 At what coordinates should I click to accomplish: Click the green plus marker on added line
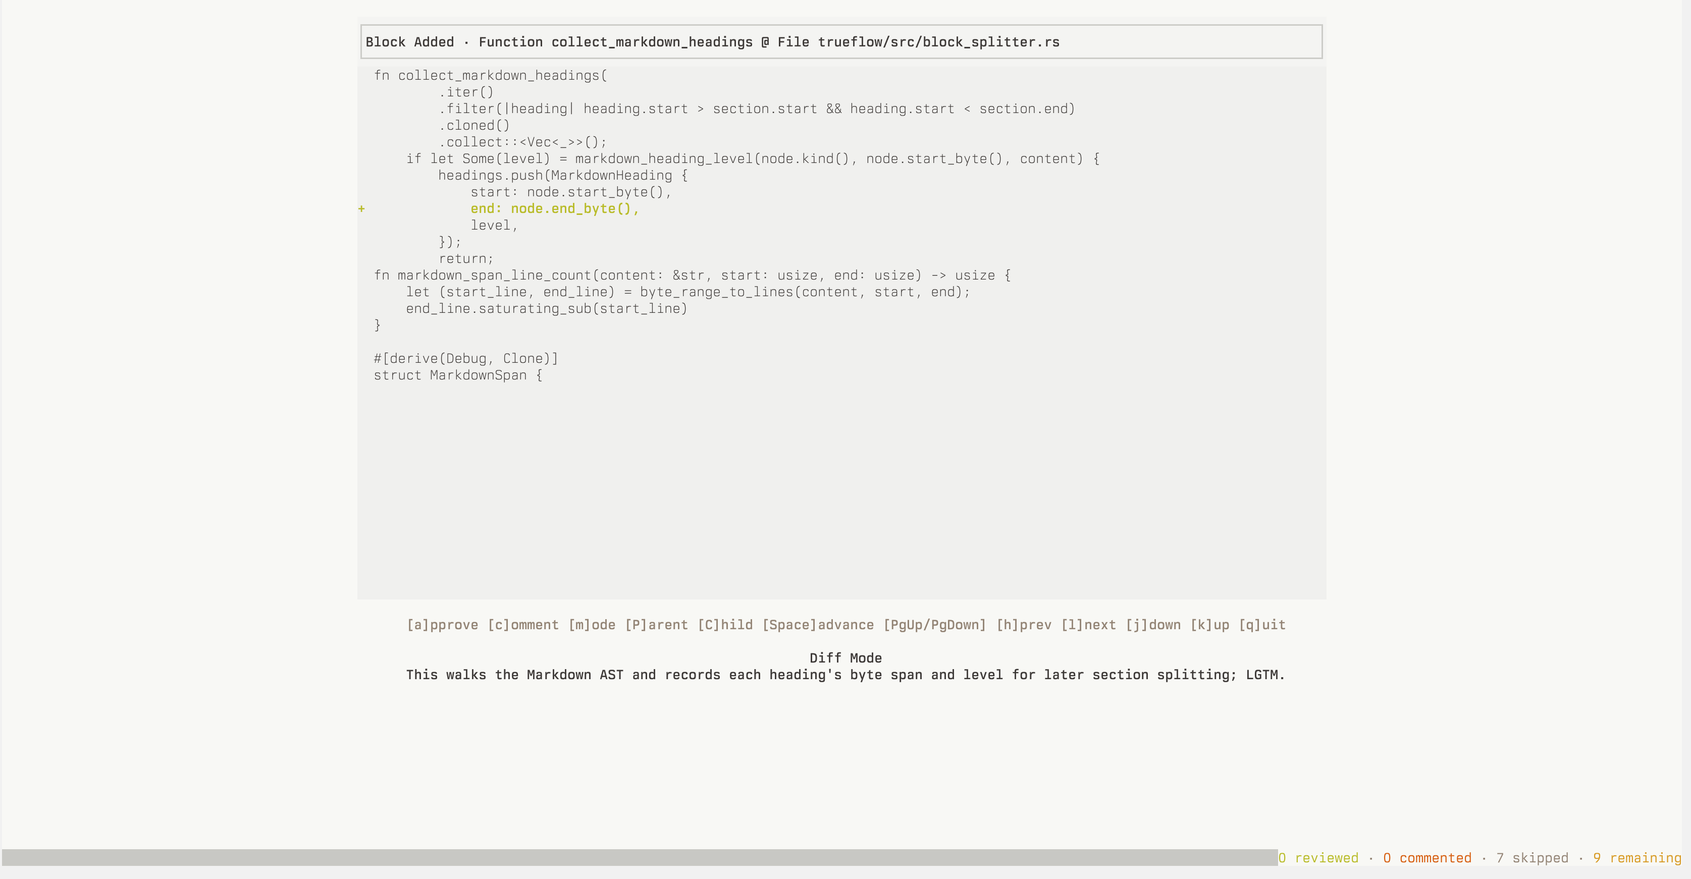coord(361,208)
